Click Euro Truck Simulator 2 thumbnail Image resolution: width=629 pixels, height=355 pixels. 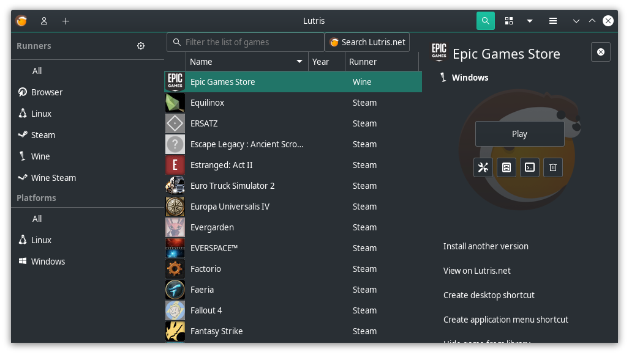(175, 186)
